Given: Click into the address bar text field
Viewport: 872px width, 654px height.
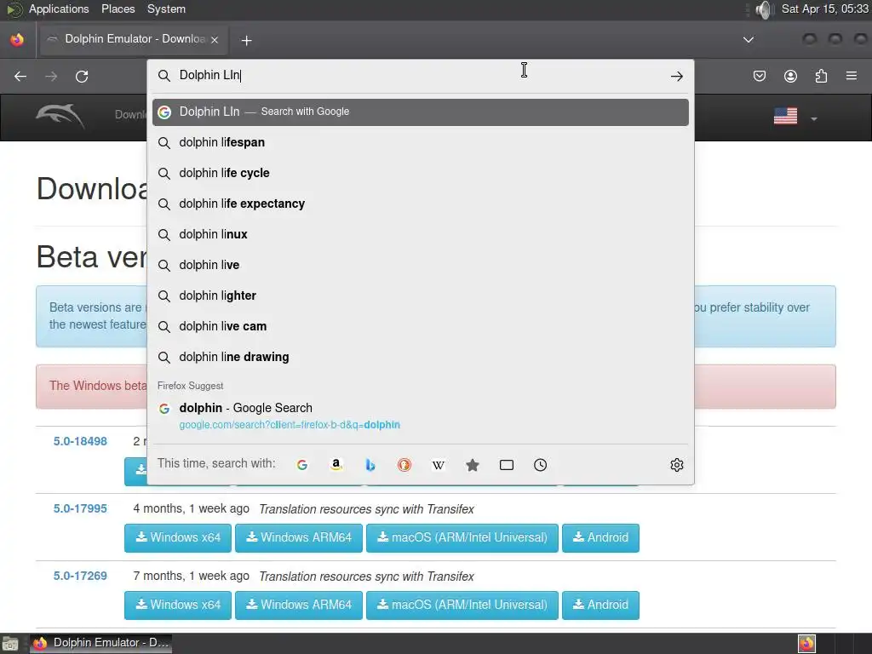Looking at the screenshot, I should pos(420,75).
